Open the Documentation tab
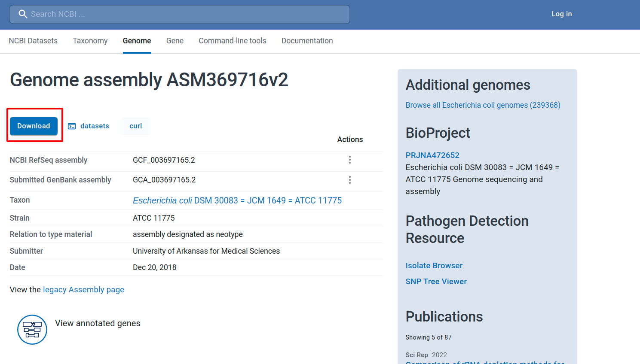The image size is (640, 364). pyautogui.click(x=307, y=41)
